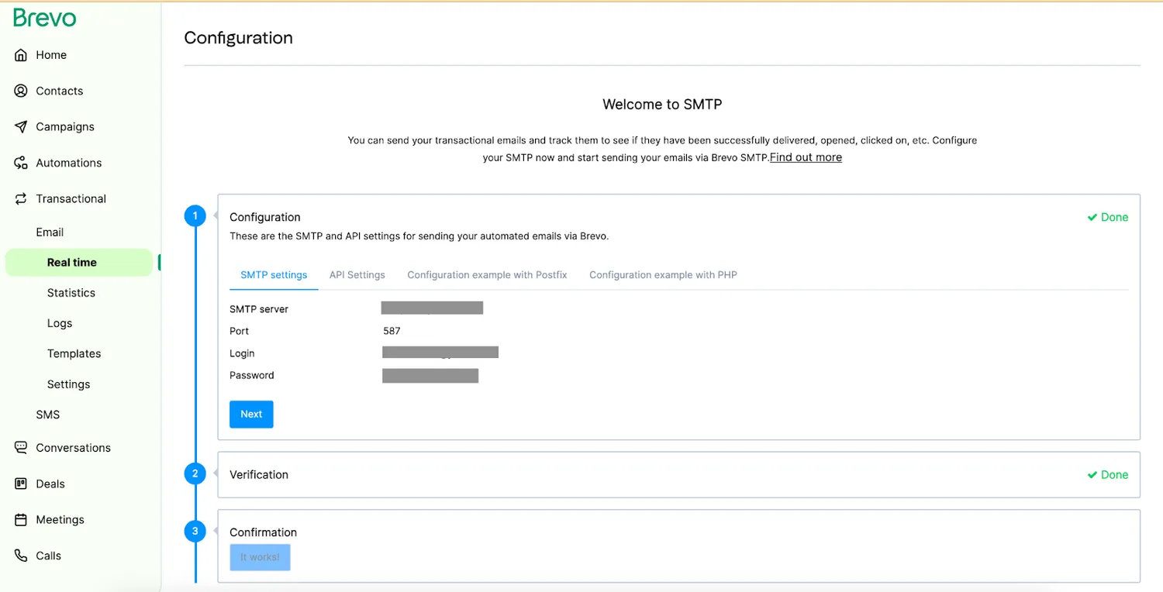
Task: Click the Transactional arrows icon
Action: click(21, 199)
